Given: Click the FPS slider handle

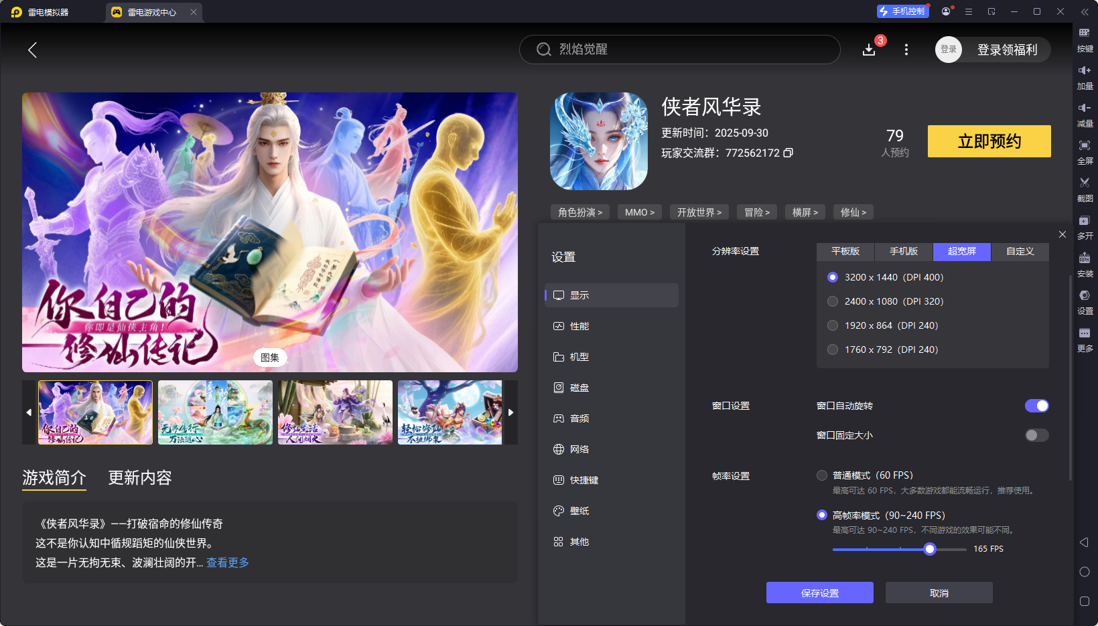Looking at the screenshot, I should [929, 549].
